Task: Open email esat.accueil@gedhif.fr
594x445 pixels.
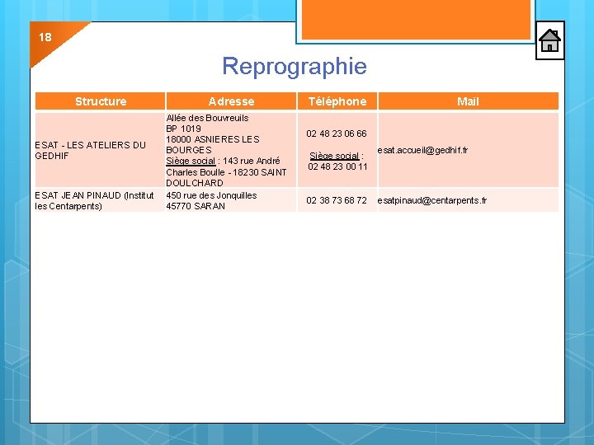Action: [x=422, y=150]
